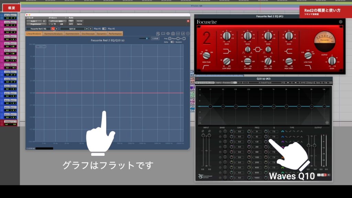Select band 1 node on Q10 graph
Viewport: 352px width, 198px height.
[x=210, y=107]
